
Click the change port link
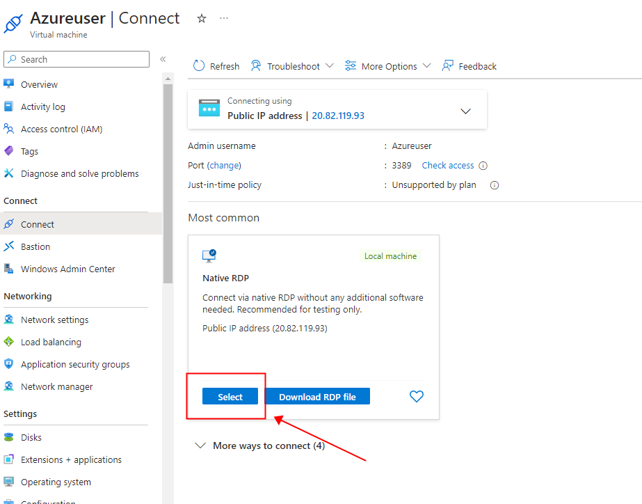coord(225,166)
